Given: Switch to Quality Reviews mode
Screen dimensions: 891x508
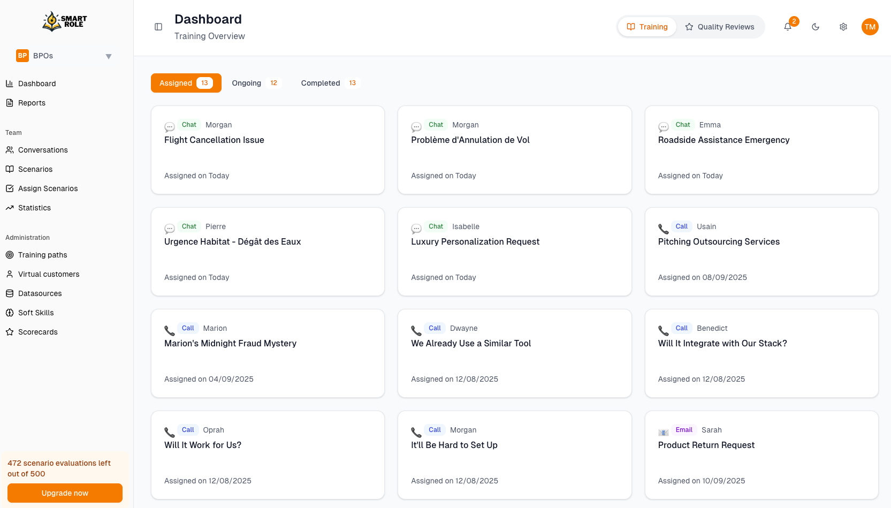Looking at the screenshot, I should pos(720,27).
